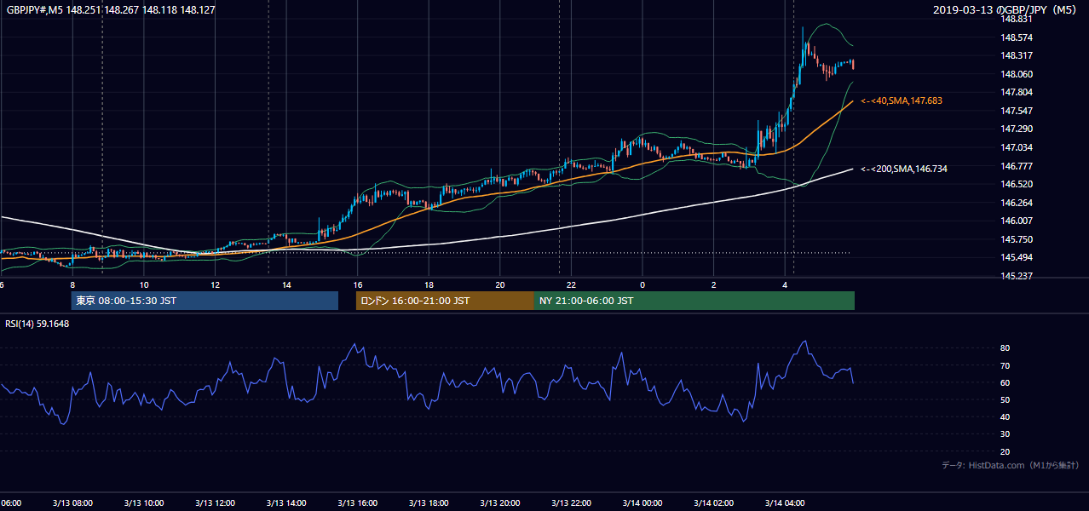Click the bottom time label 3/14 04:00

click(x=785, y=503)
